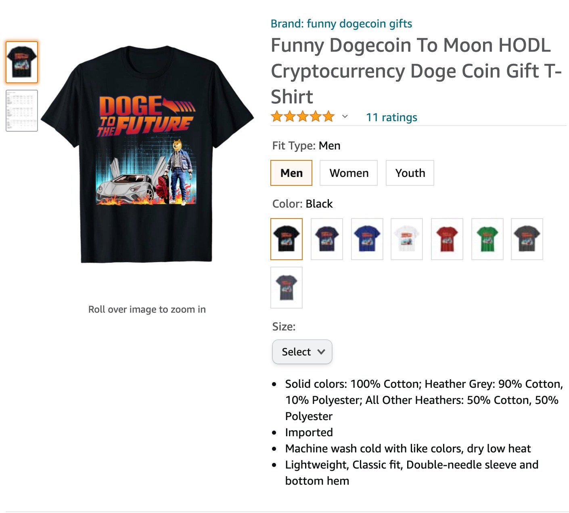Show the black shirt thumbnail image
Viewport: 569px width, 513px height.
tap(22, 62)
